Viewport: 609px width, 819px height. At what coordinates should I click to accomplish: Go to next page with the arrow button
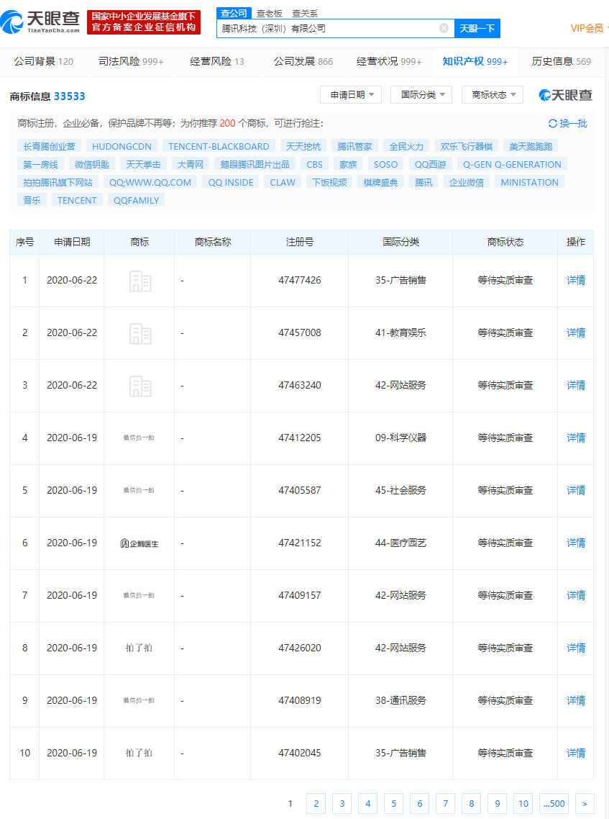pos(585,804)
